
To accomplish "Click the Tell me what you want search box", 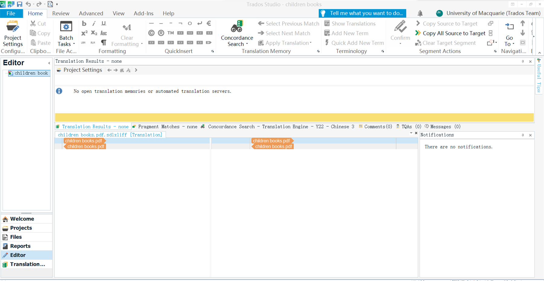I will [362, 13].
